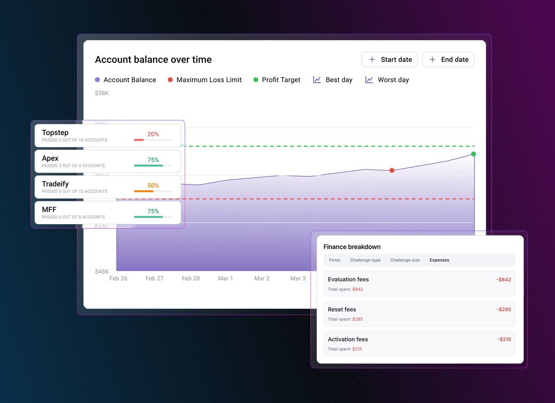The image size is (555, 403).
Task: Click the MFF 75% progress bar
Action: click(x=153, y=217)
